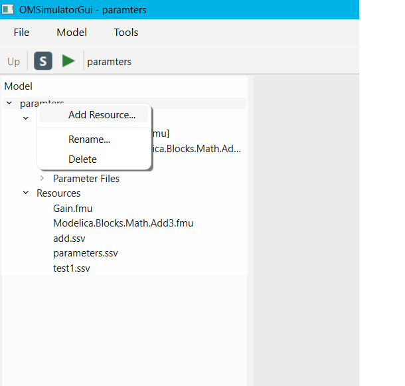Viewport: 405px width, 386px height.
Task: Open the Model menu
Action: [x=72, y=33]
